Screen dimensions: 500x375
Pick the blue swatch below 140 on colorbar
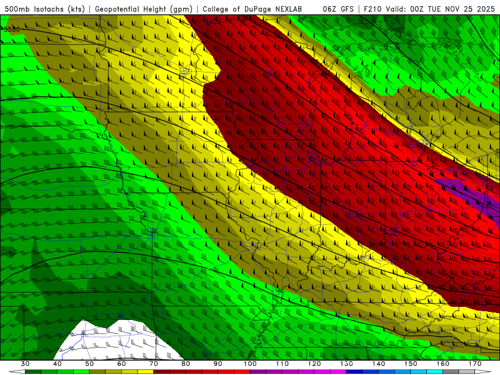371,372
